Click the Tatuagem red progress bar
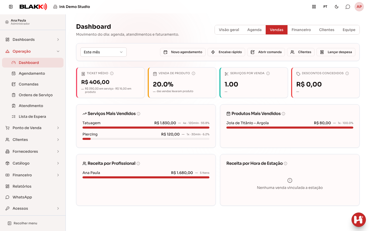The height and width of the screenshot is (231, 370). [146, 128]
